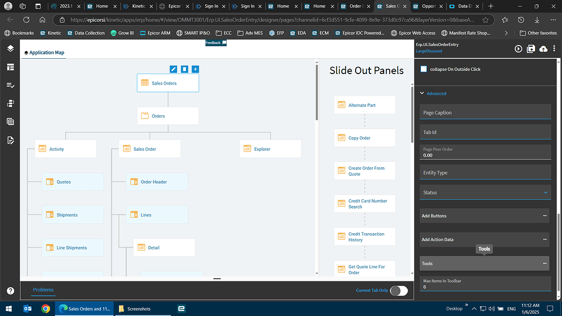Show more bookmarks with chevron arrow
562x316 pixels.
pyautogui.click(x=506, y=33)
